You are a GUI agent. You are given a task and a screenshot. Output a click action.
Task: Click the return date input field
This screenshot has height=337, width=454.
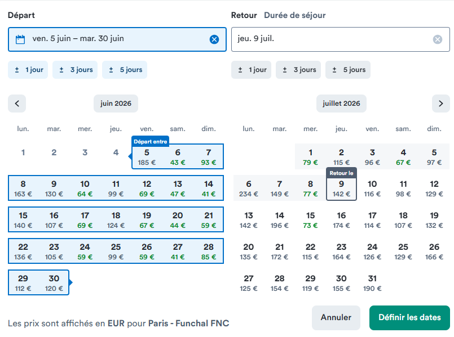pos(341,39)
